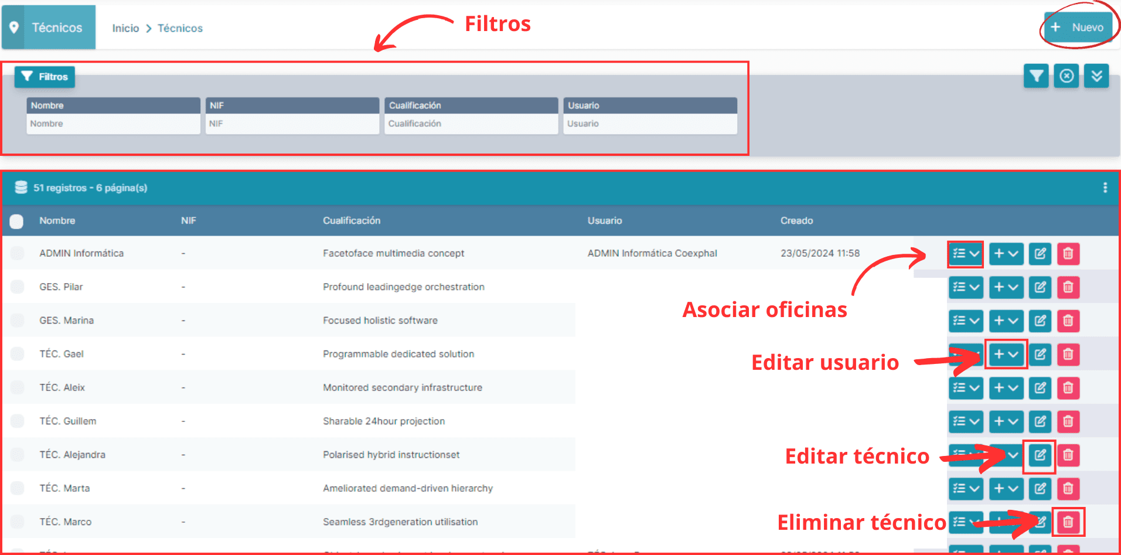Expand the plus dropdown for TÉC. Gael
This screenshot has width=1121, height=555.
click(x=1006, y=355)
